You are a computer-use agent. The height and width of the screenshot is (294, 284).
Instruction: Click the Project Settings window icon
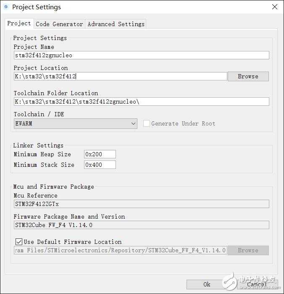[x=6, y=7]
